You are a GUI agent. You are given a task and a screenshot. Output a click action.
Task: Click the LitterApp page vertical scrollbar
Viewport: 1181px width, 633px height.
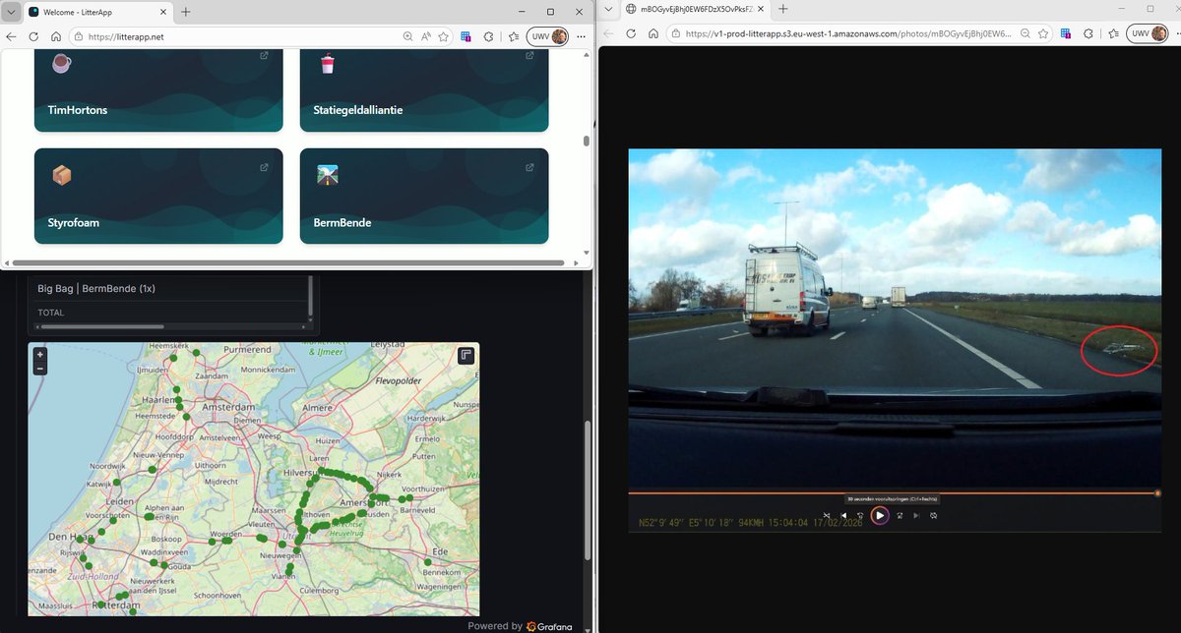coord(587,141)
